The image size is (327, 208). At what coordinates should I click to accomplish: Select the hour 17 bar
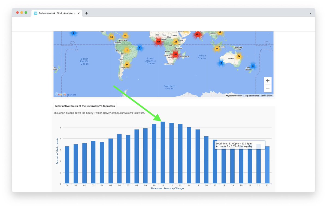[x=215, y=161]
